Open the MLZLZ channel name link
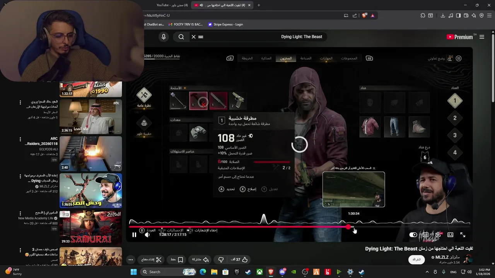495x278 pixels. click(x=448, y=257)
